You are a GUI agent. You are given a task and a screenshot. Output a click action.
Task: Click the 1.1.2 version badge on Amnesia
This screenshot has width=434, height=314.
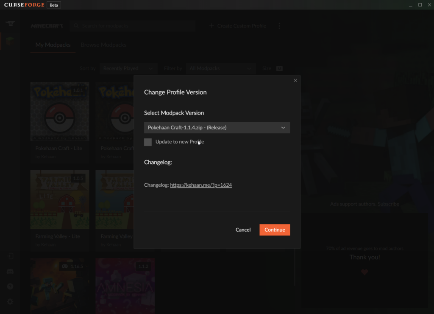143,266
